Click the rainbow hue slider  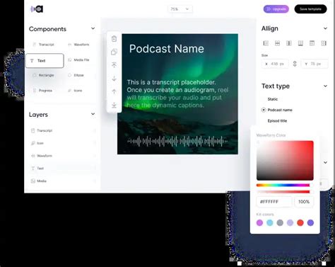click(283, 186)
